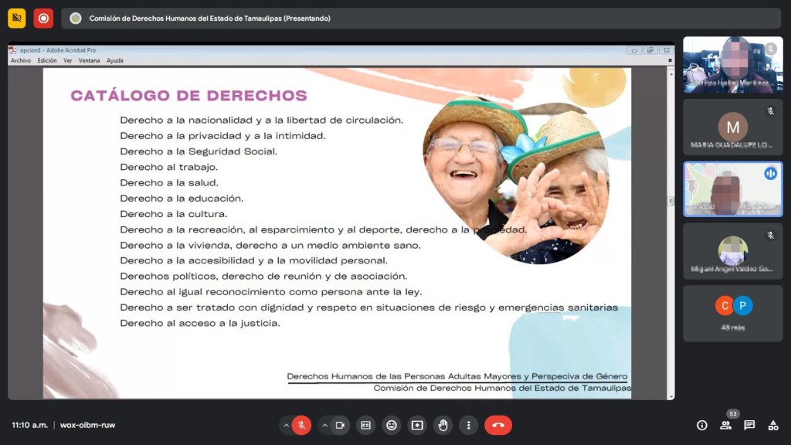Click the recording indicator at top left

tap(44, 17)
